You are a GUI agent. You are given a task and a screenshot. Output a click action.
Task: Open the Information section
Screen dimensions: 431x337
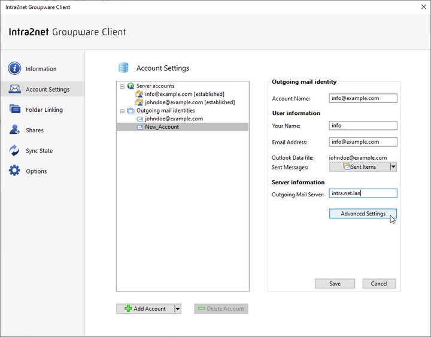43,68
